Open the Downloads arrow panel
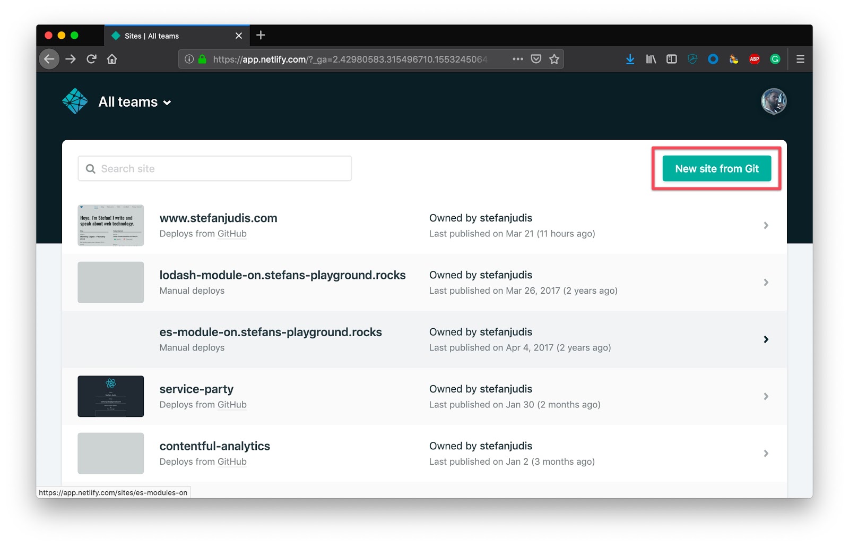This screenshot has height=546, width=849. pyautogui.click(x=630, y=59)
